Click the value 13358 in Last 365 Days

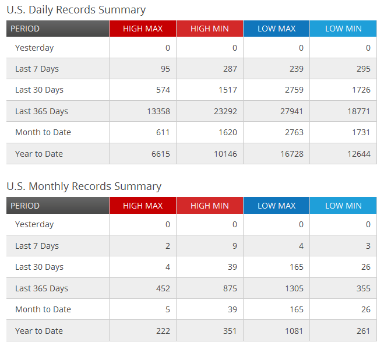[158, 111]
